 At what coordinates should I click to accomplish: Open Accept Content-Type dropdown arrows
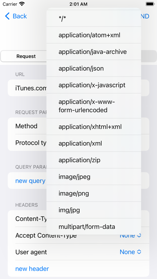(x=139, y=236)
